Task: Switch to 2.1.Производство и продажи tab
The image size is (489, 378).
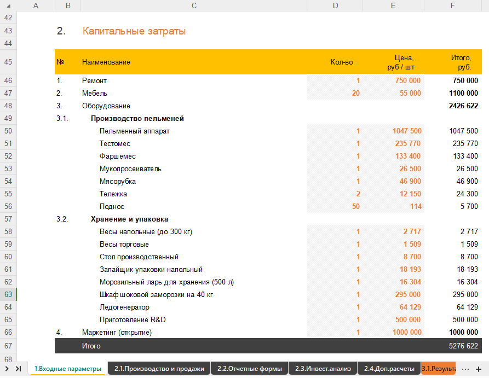Action: point(159,369)
